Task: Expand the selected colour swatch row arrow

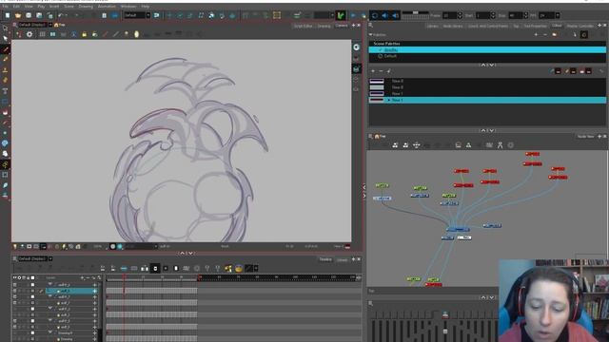Action: (x=388, y=100)
